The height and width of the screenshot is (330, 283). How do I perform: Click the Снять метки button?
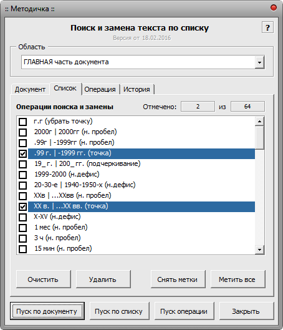[178, 279]
